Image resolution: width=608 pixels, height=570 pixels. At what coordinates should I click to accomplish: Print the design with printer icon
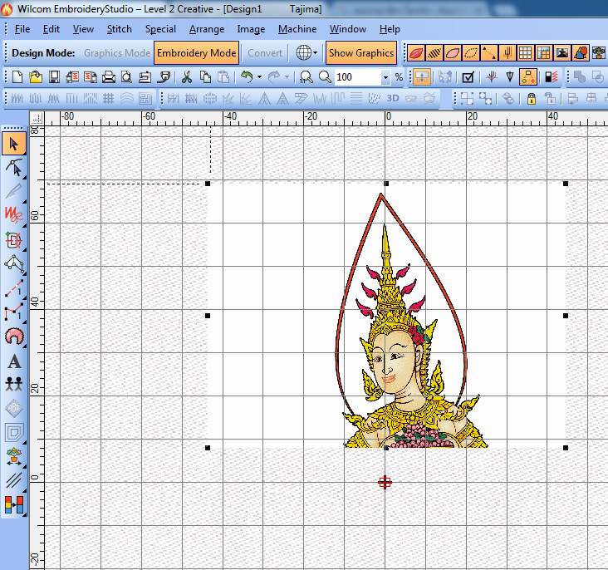[x=109, y=76]
